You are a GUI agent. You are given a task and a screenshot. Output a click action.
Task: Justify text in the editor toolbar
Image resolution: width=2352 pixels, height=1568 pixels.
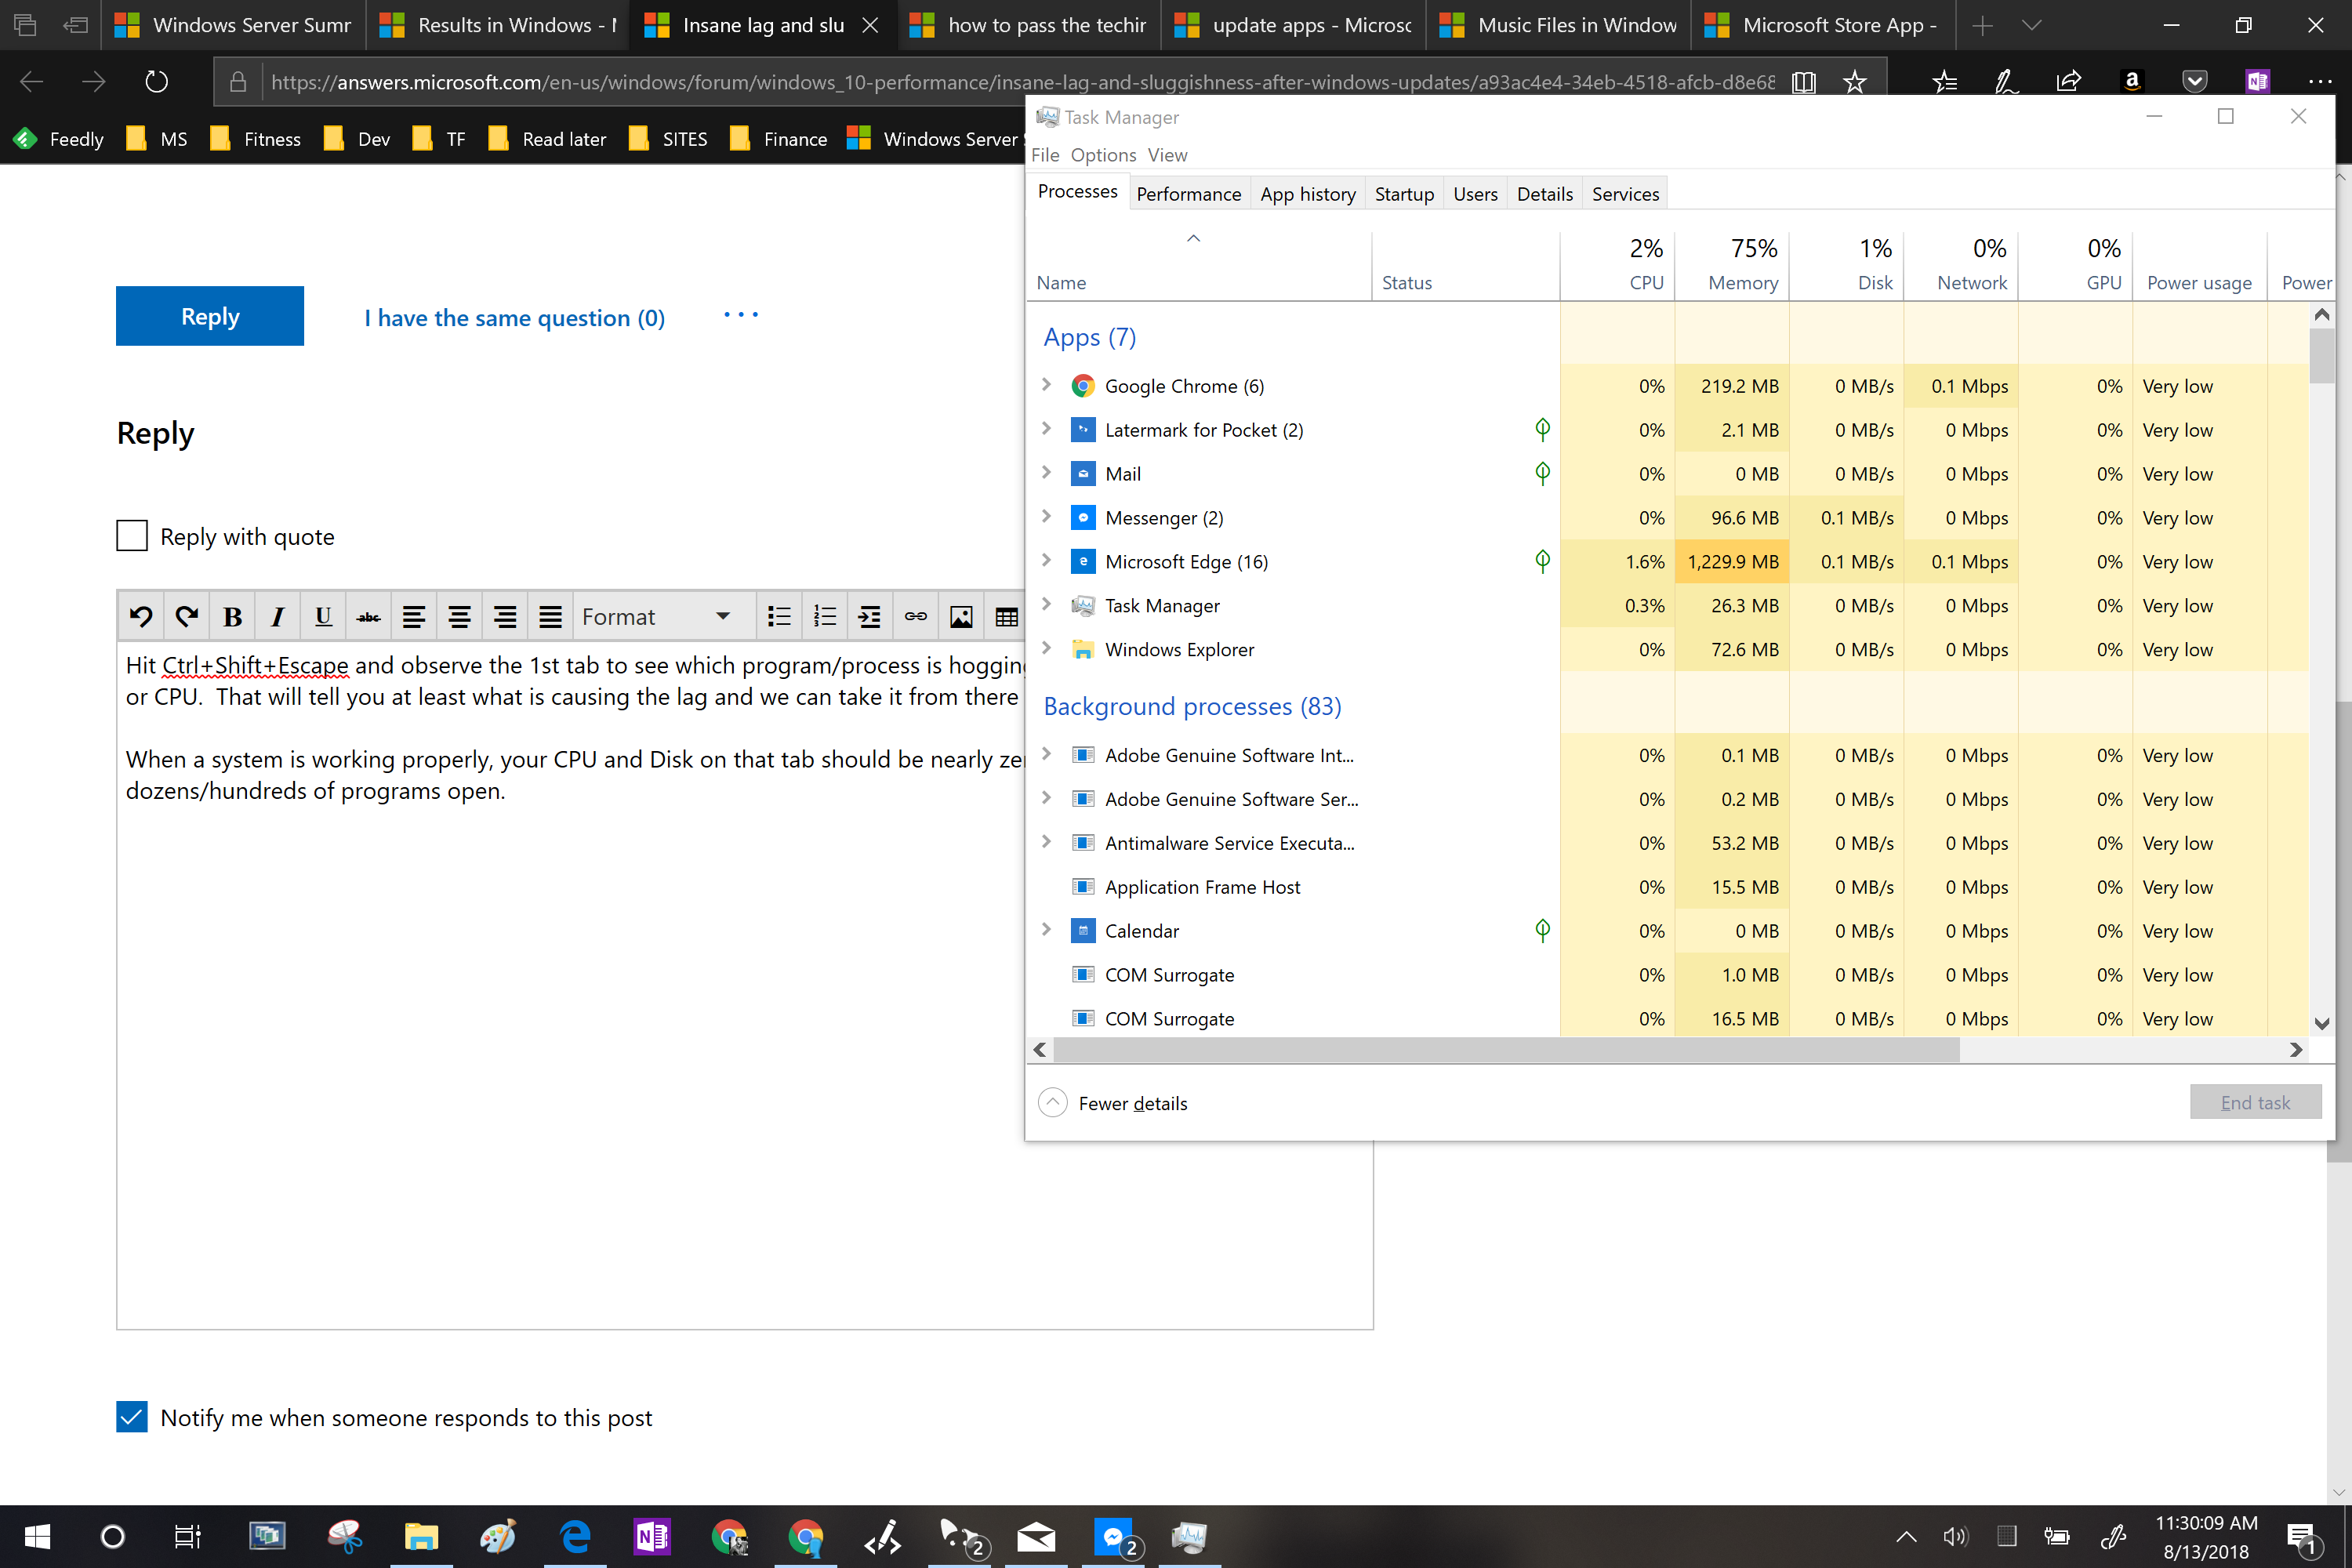[x=550, y=616]
